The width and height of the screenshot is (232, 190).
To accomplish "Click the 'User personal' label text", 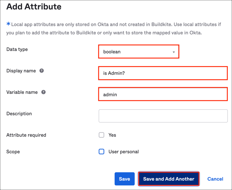I will click(x=124, y=152).
